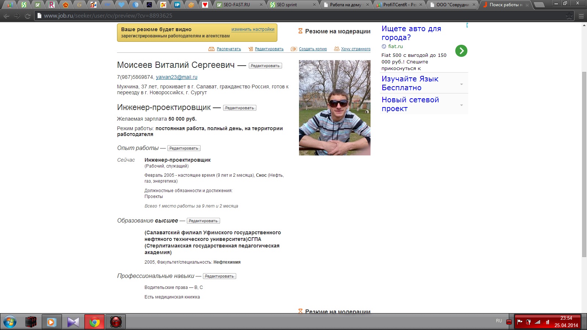This screenshot has height=330, width=587.
Task: Click the Распечатать link
Action: click(x=229, y=49)
